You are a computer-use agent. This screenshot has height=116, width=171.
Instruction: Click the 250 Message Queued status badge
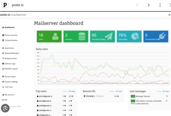pos(133,96)
